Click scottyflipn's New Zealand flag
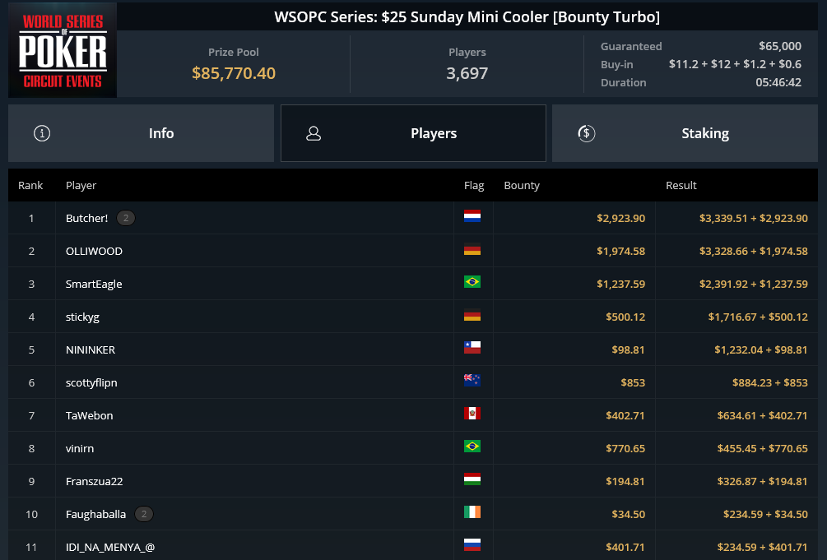The height and width of the screenshot is (560, 827). 472,380
